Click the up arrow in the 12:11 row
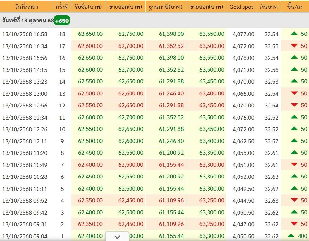309x241 pixels. pos(294,141)
